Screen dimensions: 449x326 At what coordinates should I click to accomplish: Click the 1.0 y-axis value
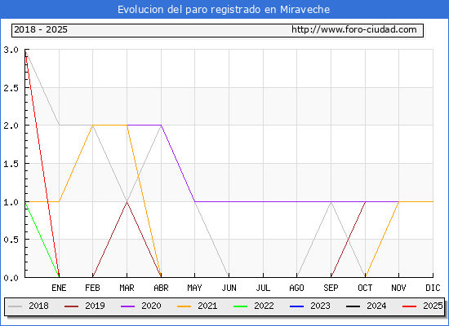pyautogui.click(x=11, y=202)
